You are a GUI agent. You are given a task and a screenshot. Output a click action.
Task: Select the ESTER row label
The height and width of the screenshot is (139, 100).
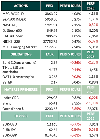coord(7,82)
